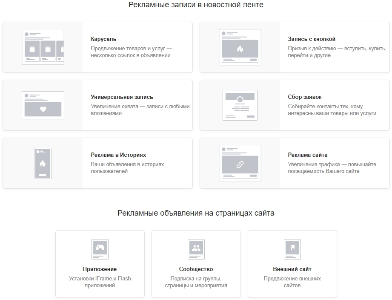Select the Карусель card title

tap(103, 39)
